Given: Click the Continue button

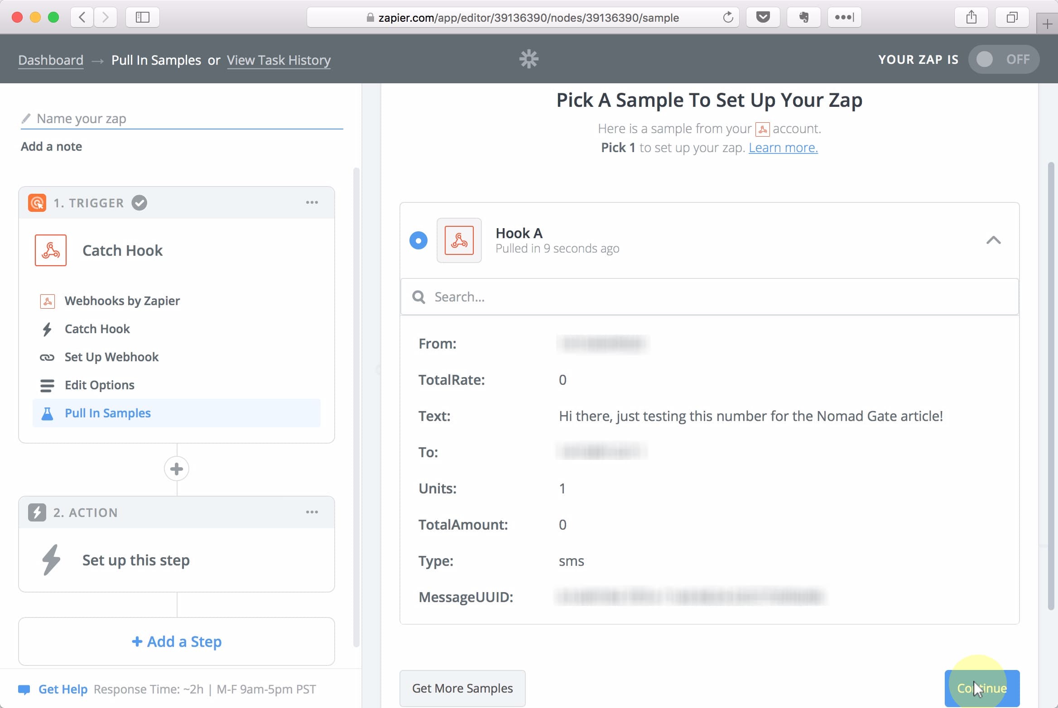Looking at the screenshot, I should (982, 688).
